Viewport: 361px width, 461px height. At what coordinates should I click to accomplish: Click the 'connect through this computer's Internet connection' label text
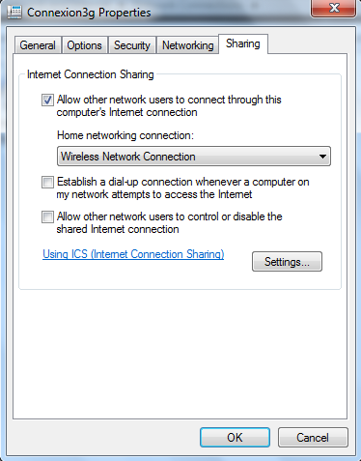click(169, 106)
